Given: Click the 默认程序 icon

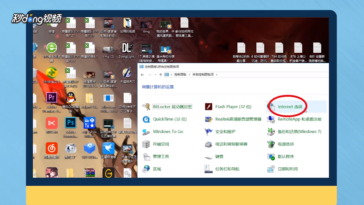Looking at the screenshot, I should 271,157.
